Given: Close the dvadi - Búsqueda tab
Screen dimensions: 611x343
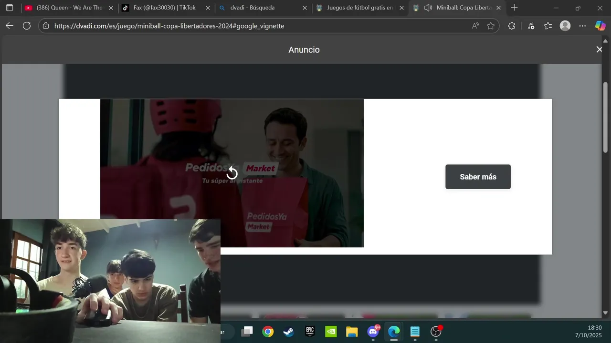Looking at the screenshot, I should (305, 8).
